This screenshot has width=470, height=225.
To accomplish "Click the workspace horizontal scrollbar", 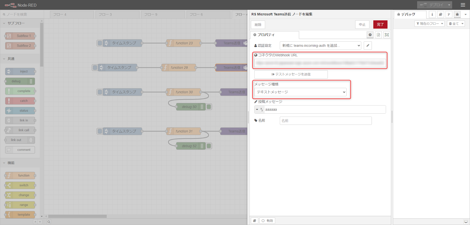I will (x=78, y=216).
